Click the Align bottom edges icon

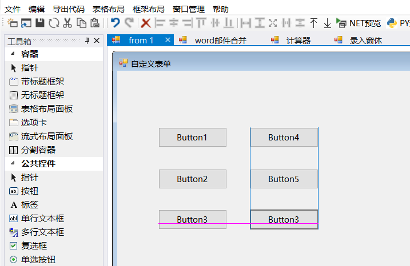[x=229, y=23]
